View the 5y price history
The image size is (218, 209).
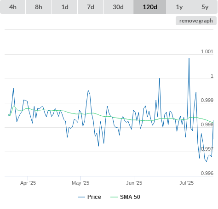tap(205, 7)
